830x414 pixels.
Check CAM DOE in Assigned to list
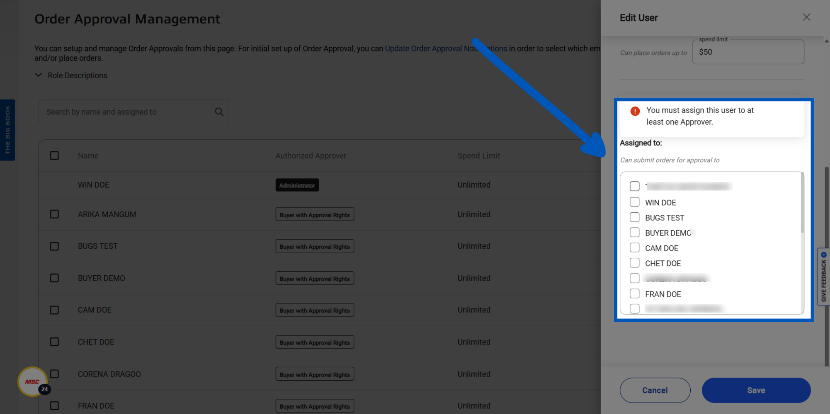[634, 248]
